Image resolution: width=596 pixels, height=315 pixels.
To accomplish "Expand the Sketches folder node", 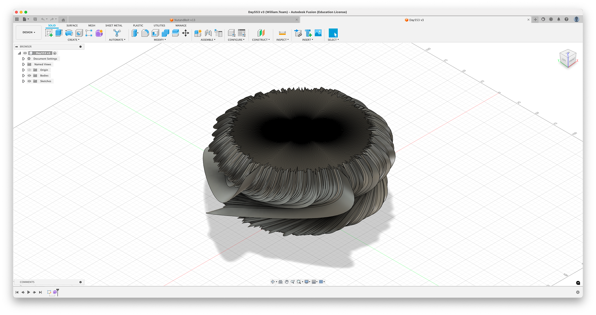I will pos(23,81).
